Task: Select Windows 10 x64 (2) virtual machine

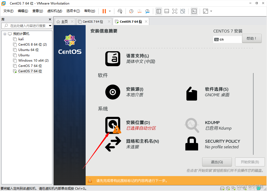Action: (x=34, y=61)
